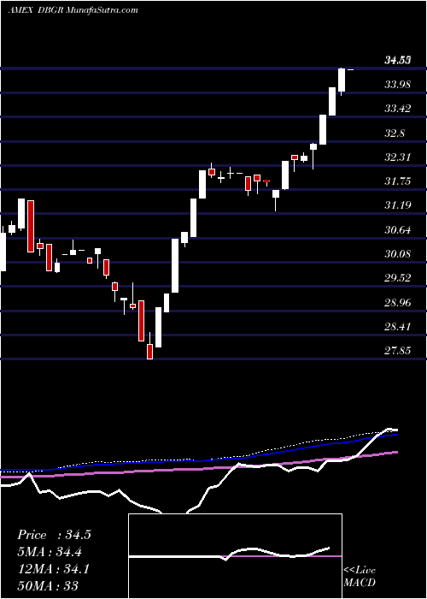The height and width of the screenshot is (599, 427).
Task: Click the 50MA : 33 readout
Action: point(48,586)
